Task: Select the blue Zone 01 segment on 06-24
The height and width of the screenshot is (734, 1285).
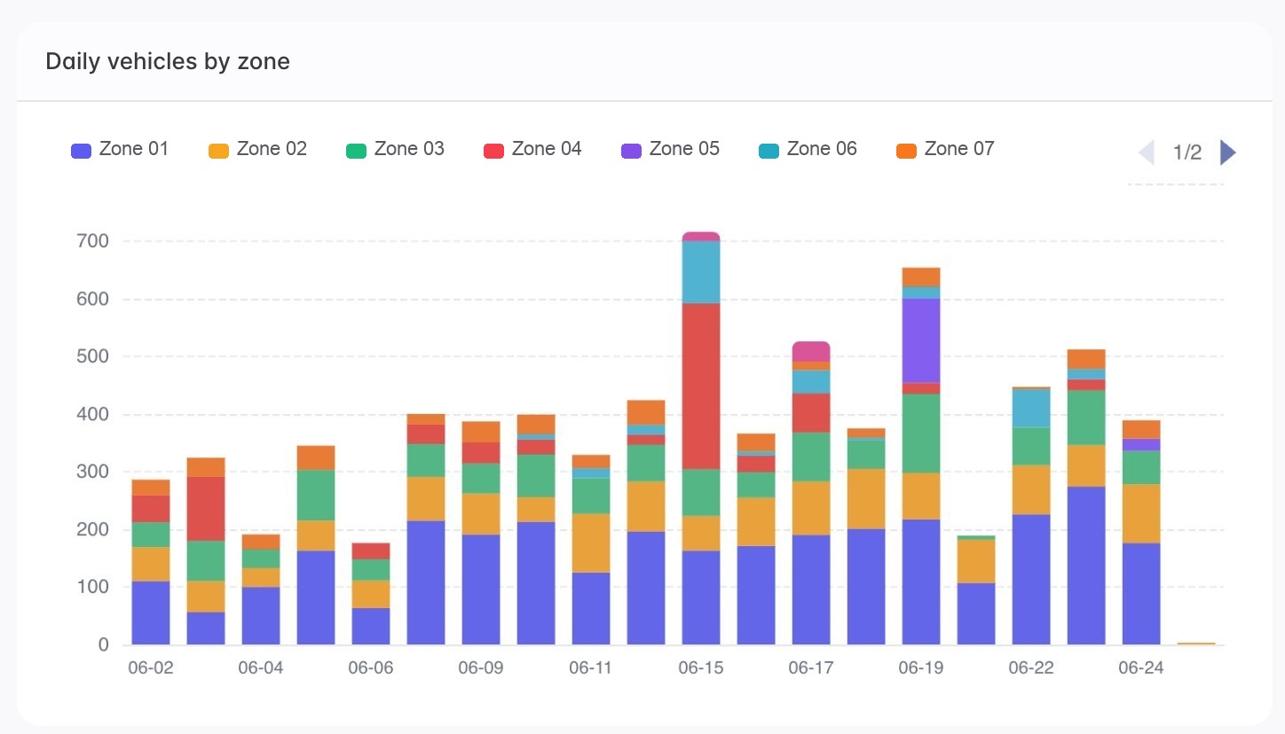Action: pos(1141,594)
